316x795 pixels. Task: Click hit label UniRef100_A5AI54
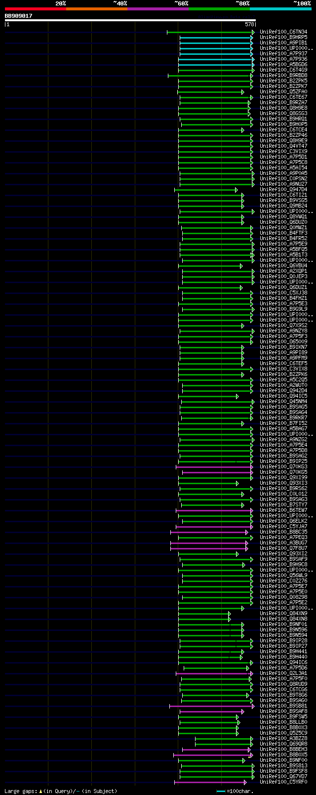[x=283, y=168]
